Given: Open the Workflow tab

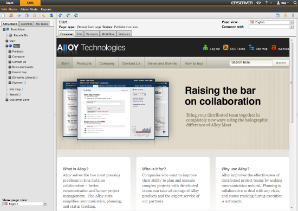Looking at the screenshot, I should pyautogui.click(x=108, y=34).
